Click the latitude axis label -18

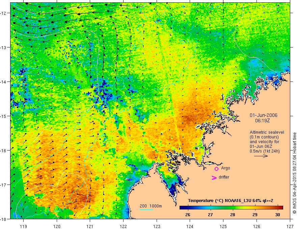tap(4, 219)
